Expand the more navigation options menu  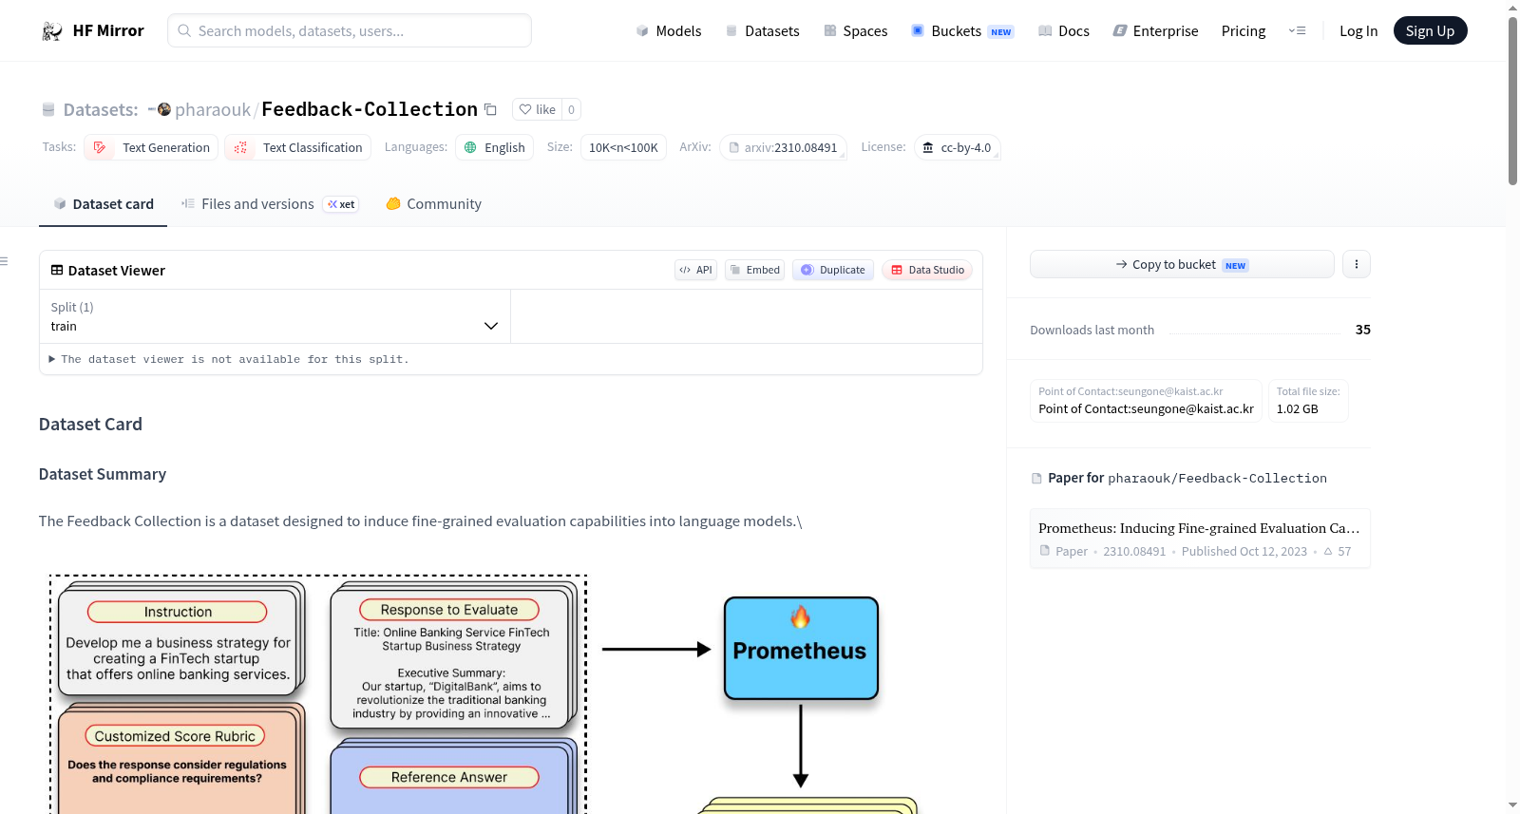tap(1297, 30)
